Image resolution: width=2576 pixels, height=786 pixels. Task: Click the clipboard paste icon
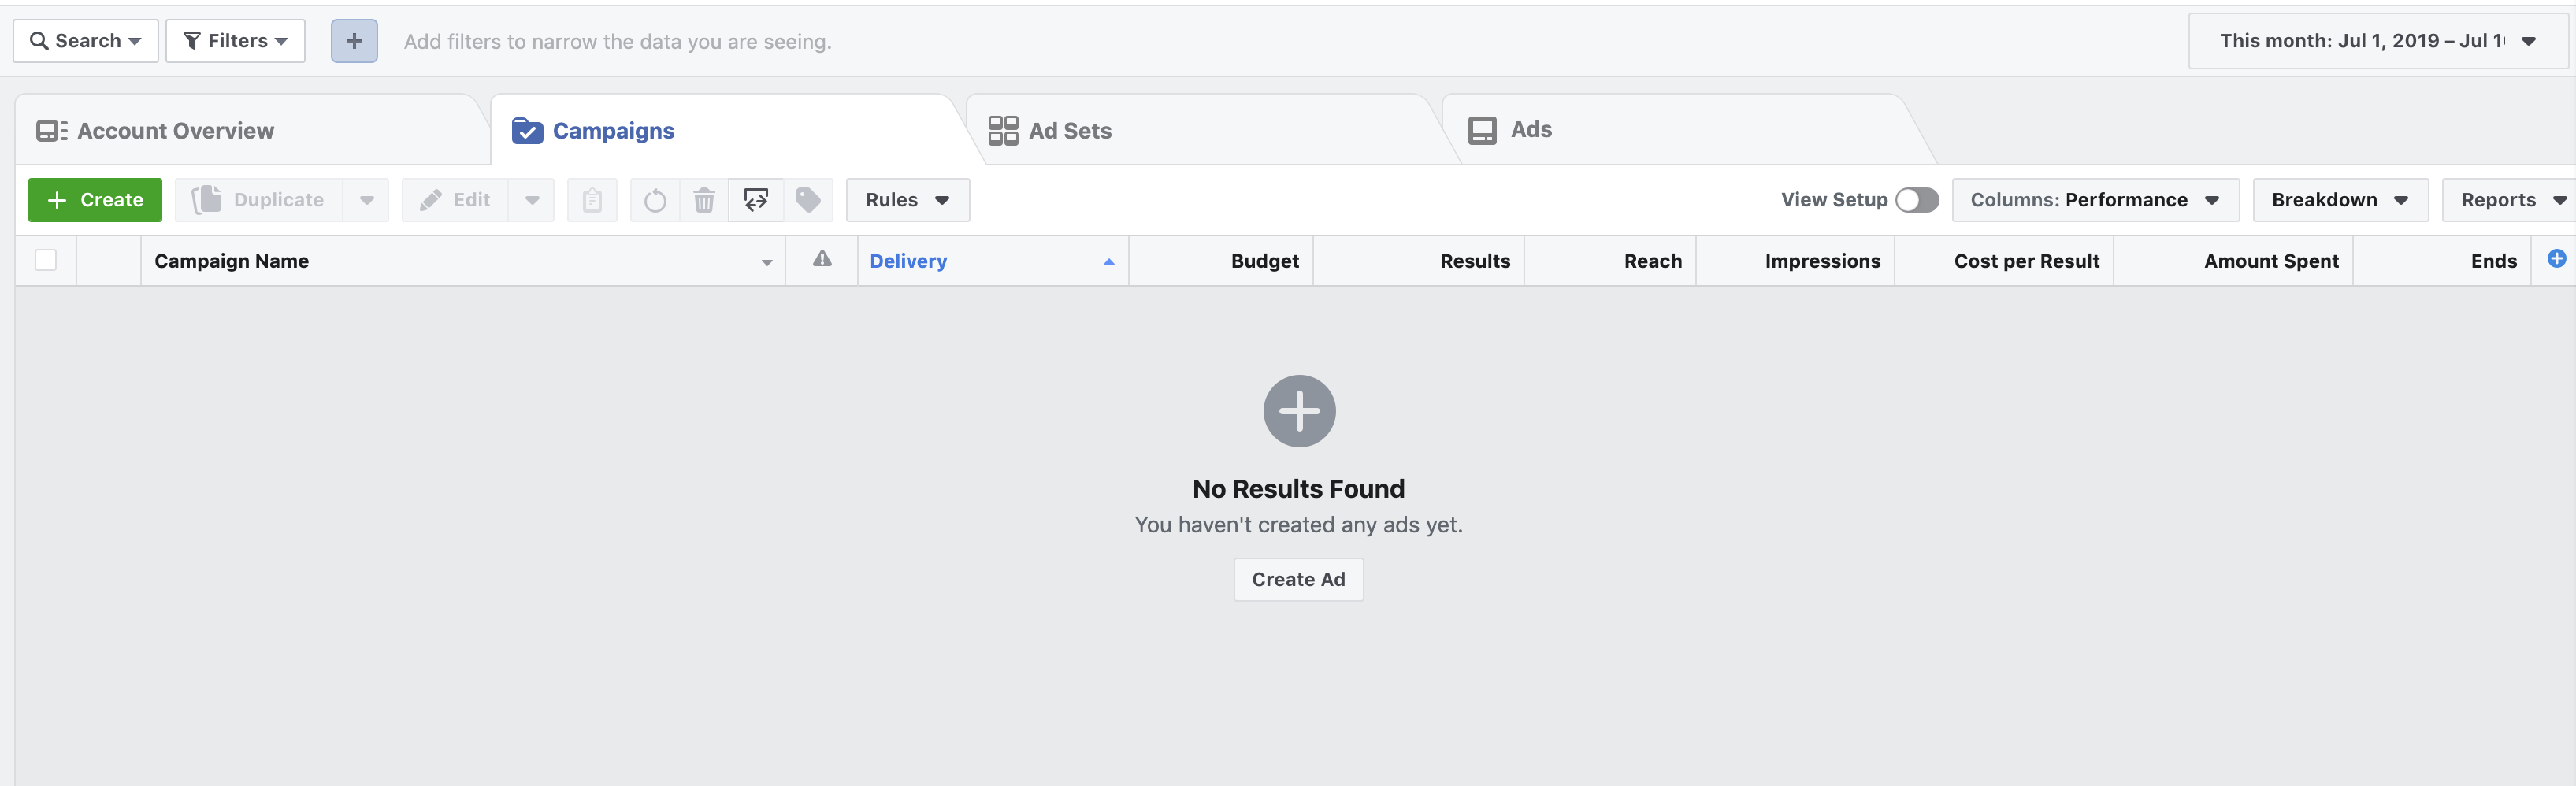coord(592,200)
